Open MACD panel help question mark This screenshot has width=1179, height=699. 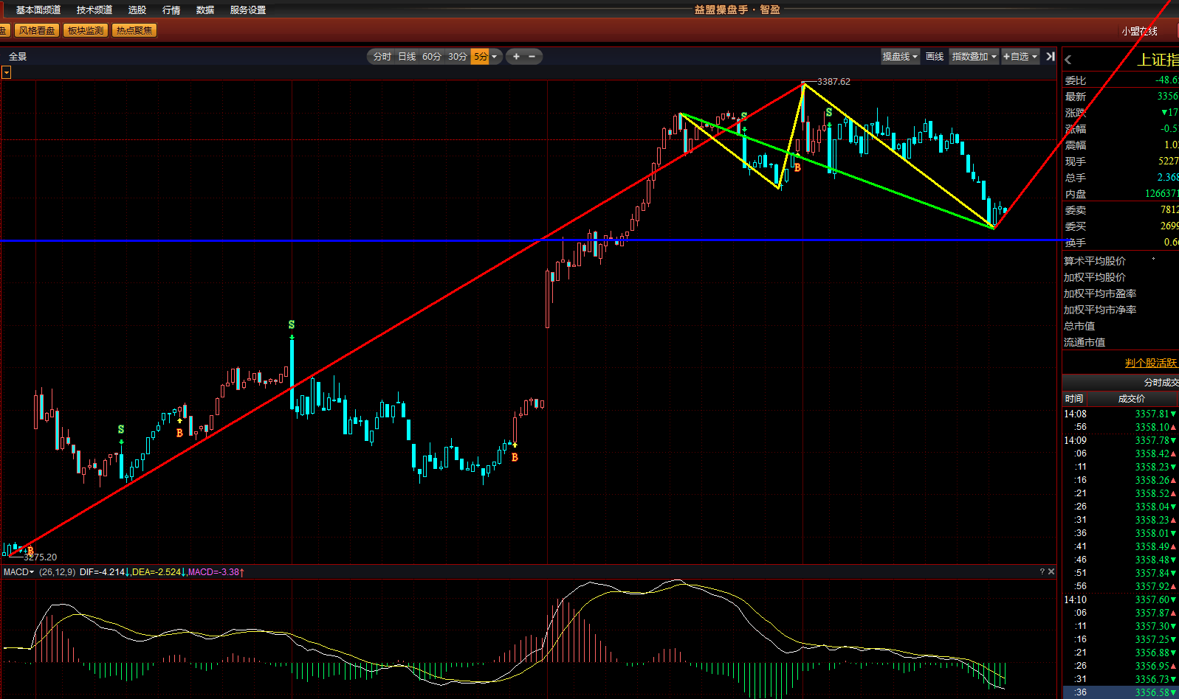tap(1042, 571)
